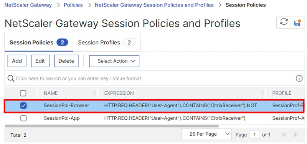Click the save configuration disk icon
Screen dimensions: 307x144
(298, 23)
